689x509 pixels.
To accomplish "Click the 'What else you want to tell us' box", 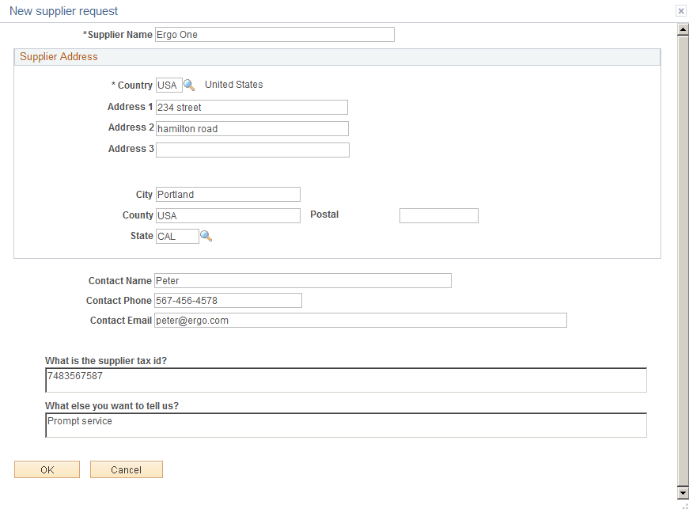I will [x=346, y=425].
